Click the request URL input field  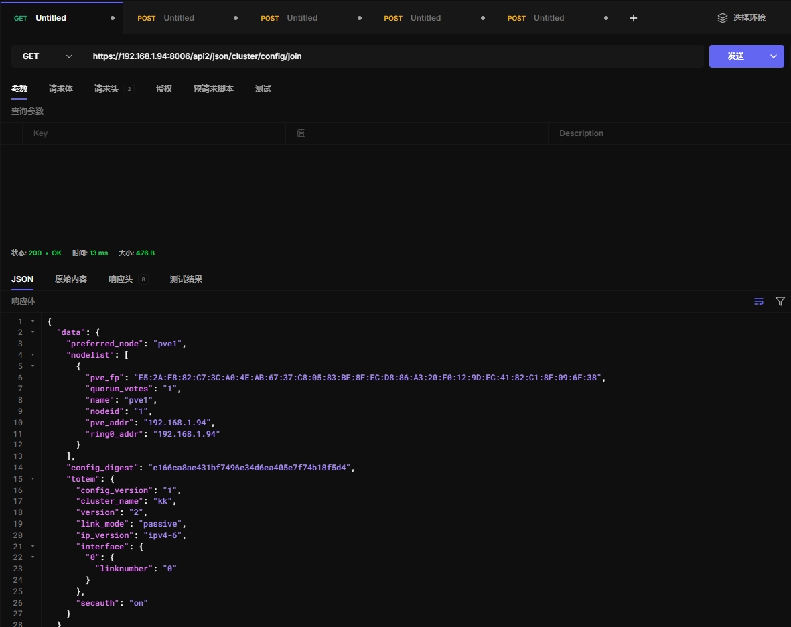point(395,56)
